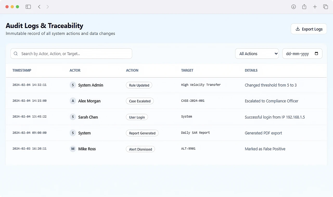The width and height of the screenshot is (333, 197).
Task: Click target Daily SAR Report
Action: [x=195, y=132]
